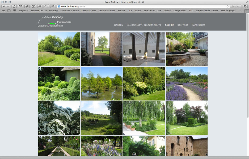
Task: Open the KONTAKT page
Action: 183,25
